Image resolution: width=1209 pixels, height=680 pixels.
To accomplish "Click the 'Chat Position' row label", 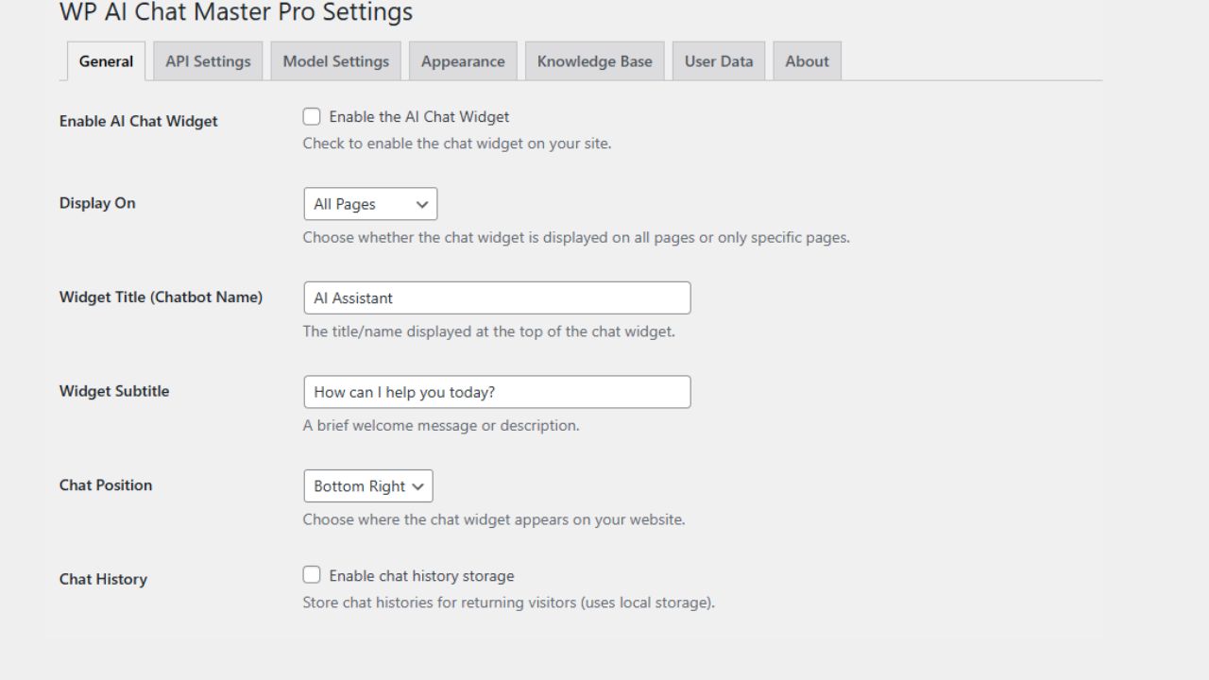I will tap(106, 485).
